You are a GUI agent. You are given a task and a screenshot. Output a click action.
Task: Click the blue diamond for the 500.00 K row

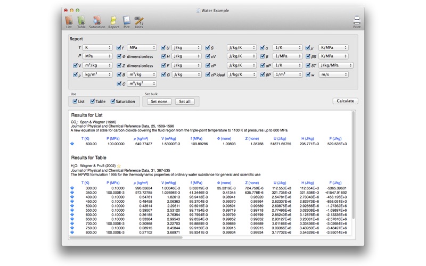(72, 205)
